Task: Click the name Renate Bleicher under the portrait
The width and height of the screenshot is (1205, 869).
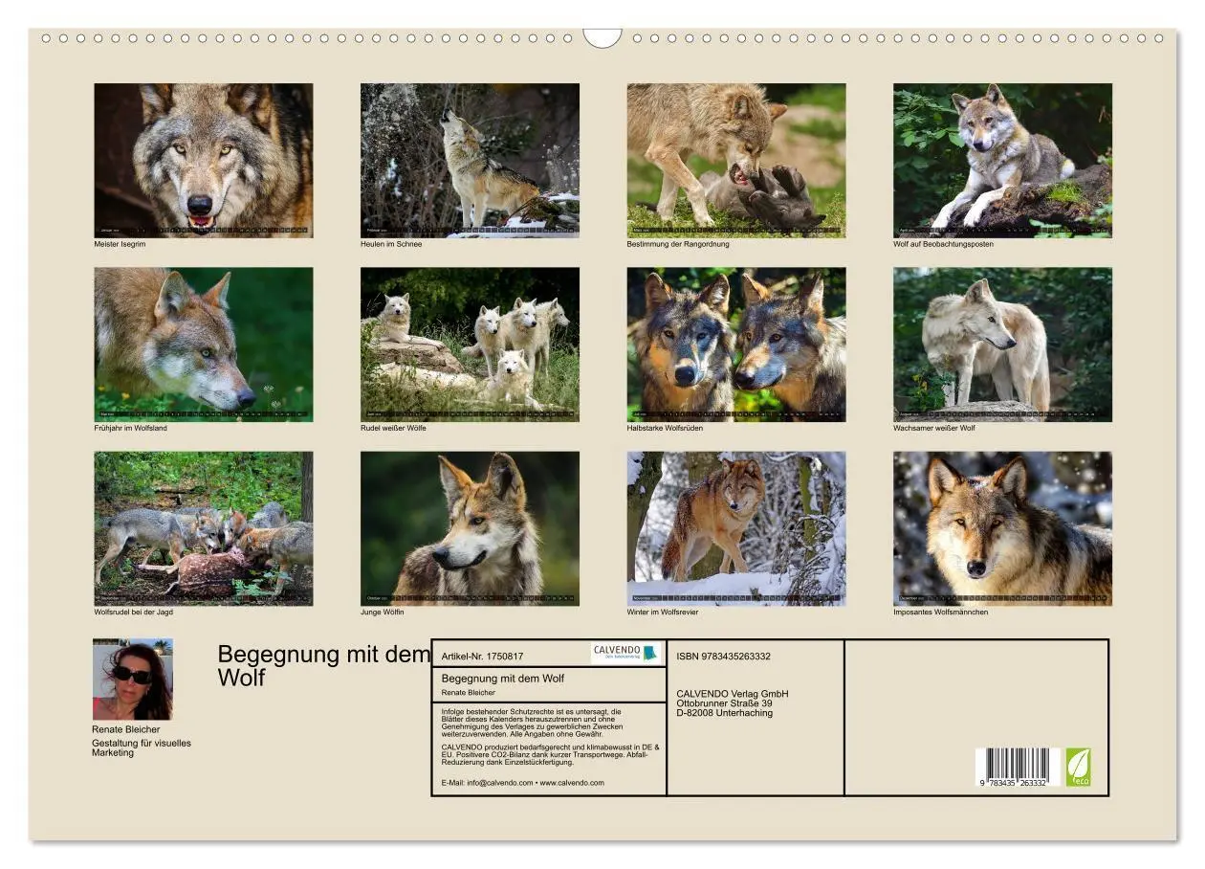Action: point(126,729)
